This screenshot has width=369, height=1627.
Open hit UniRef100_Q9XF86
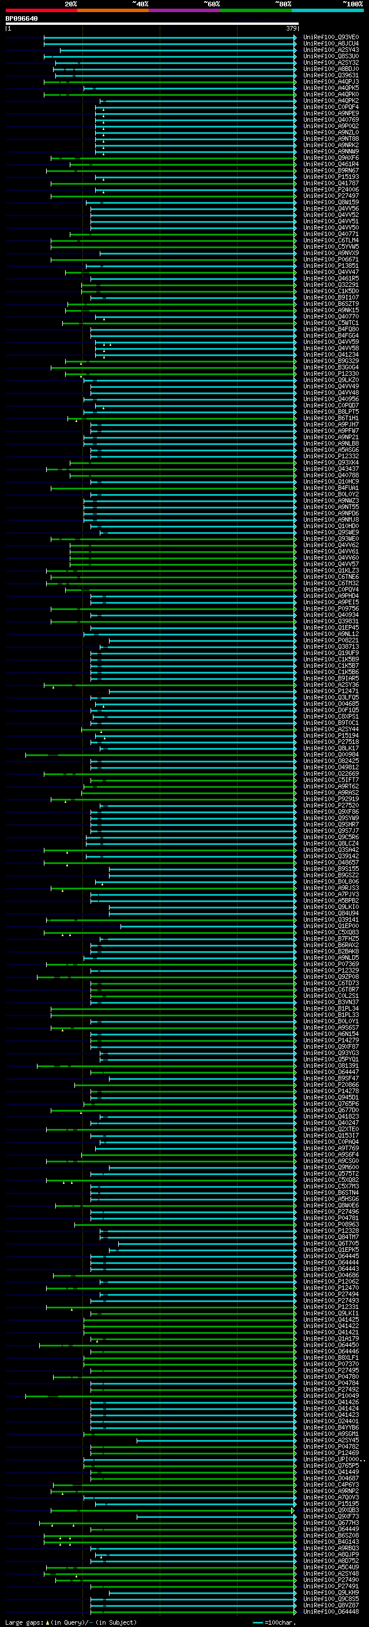point(330,811)
